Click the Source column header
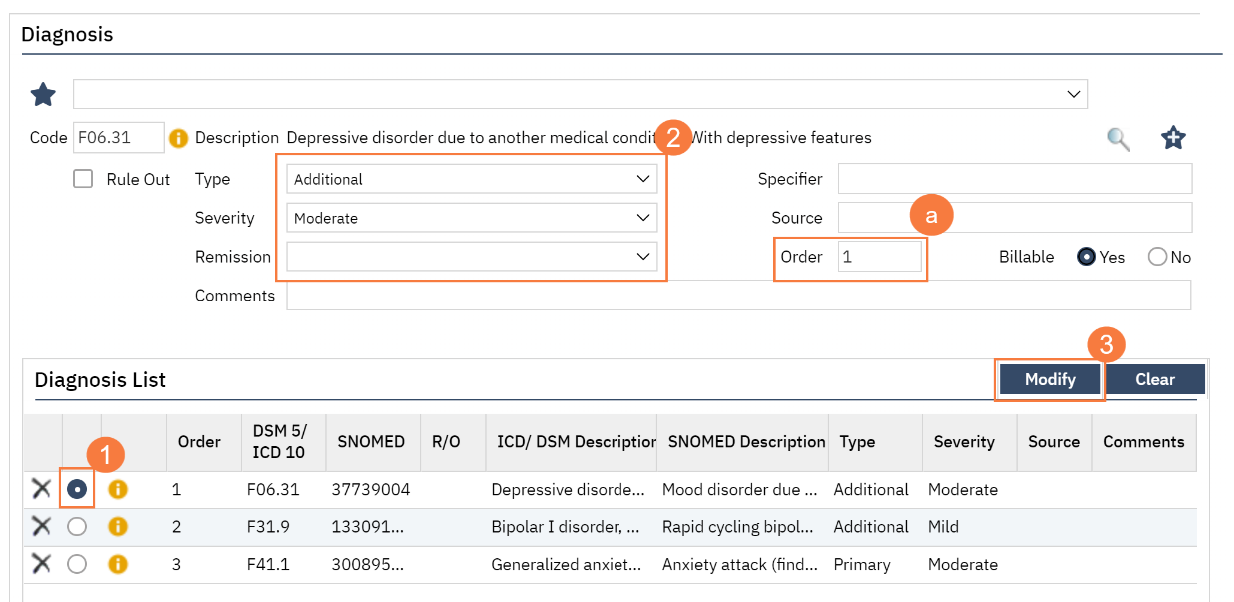Screen dimensions: 1234x602 [x=1054, y=441]
